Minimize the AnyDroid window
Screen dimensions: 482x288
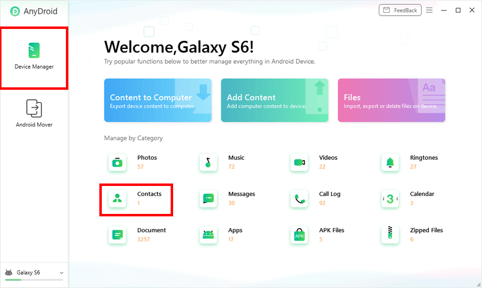coord(444,10)
